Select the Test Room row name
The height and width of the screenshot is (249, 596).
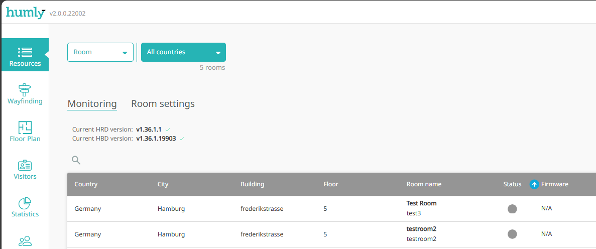[x=421, y=203]
